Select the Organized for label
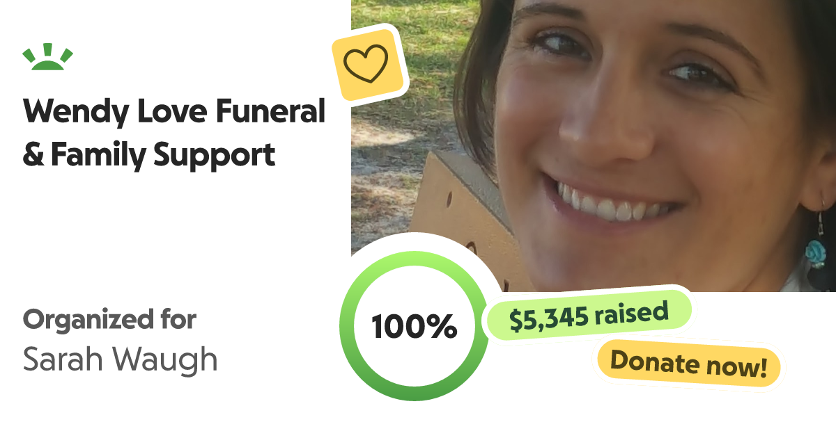 point(110,320)
